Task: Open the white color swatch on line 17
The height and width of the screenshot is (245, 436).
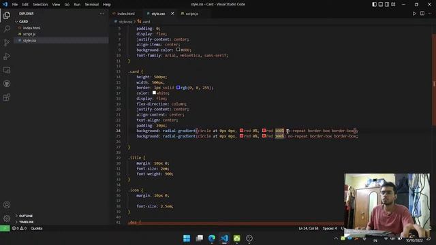Action: 154,93
